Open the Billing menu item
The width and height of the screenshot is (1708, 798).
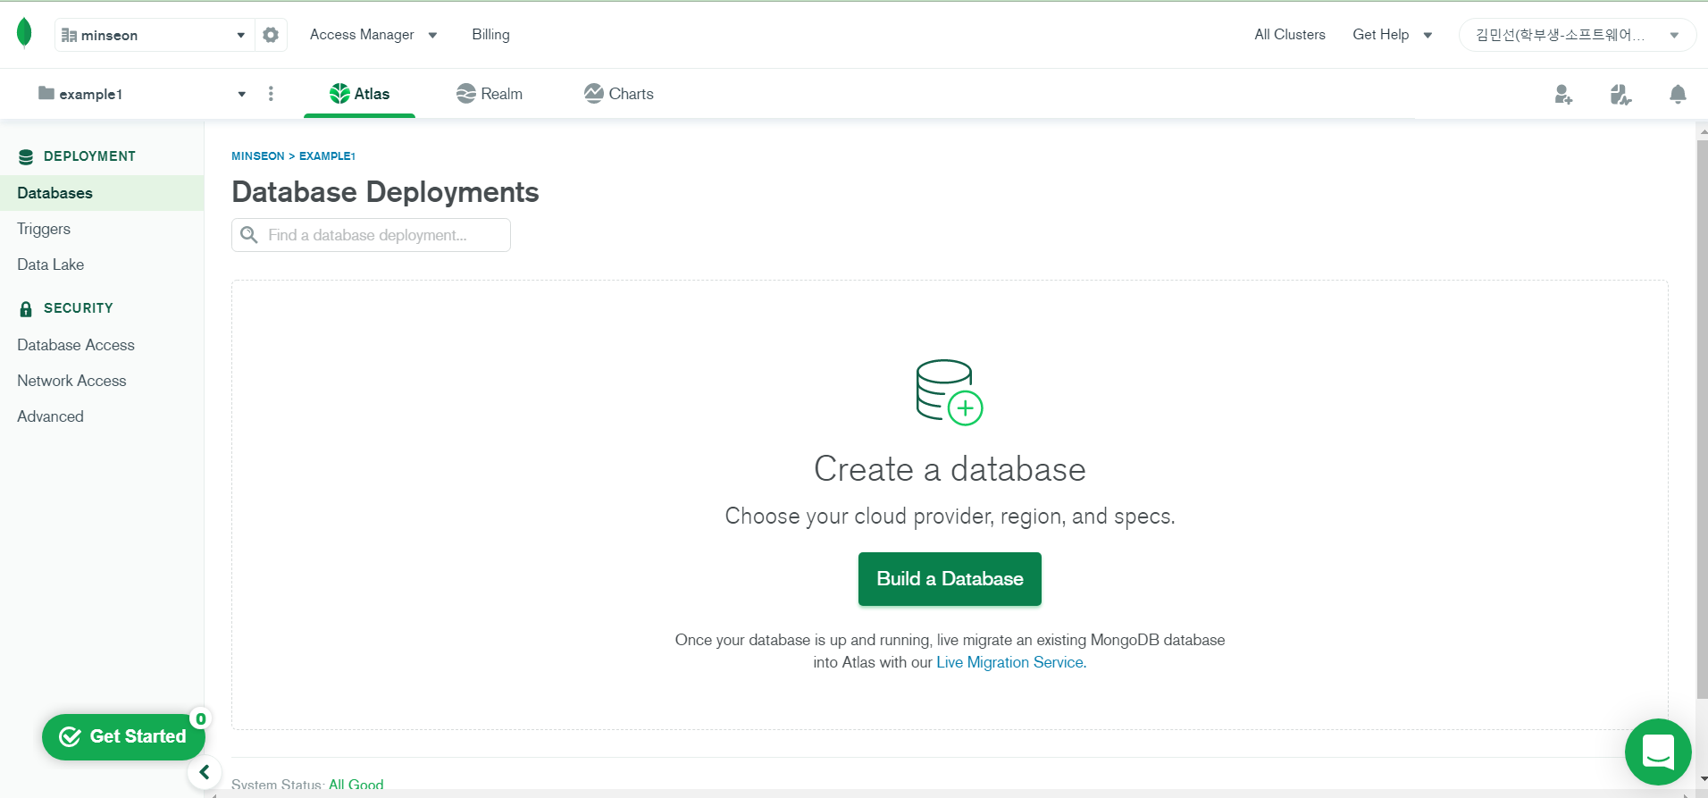tap(490, 35)
